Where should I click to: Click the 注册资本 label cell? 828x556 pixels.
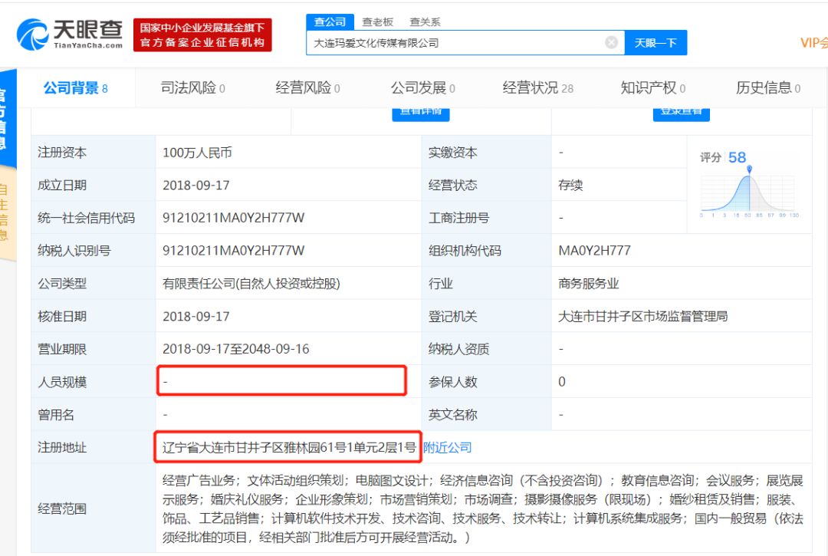click(94, 153)
